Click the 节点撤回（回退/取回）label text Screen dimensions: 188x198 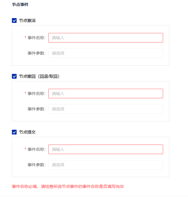39,76
